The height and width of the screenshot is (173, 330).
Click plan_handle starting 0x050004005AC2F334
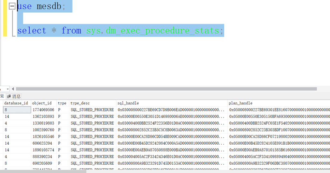(x=279, y=157)
